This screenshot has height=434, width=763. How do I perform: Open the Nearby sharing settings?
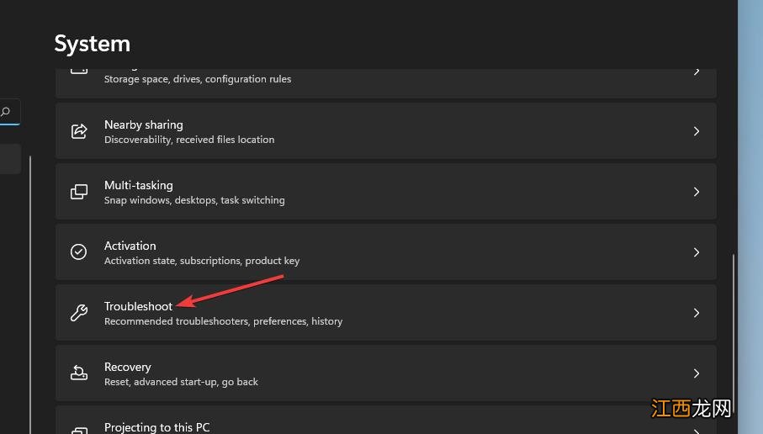pyautogui.click(x=386, y=131)
